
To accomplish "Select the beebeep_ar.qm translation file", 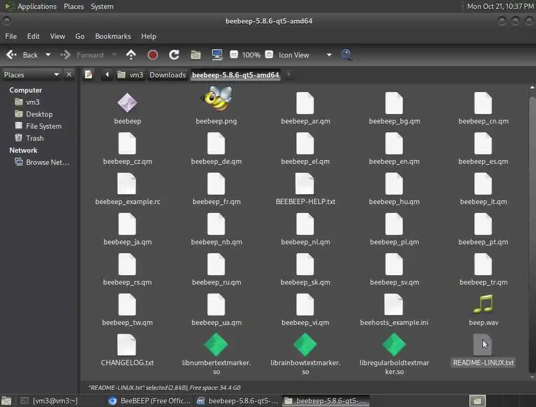I will tap(305, 103).
